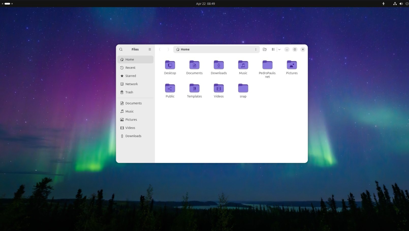
Task: Toggle the list view layout in the toolbar
Action: [x=273, y=49]
